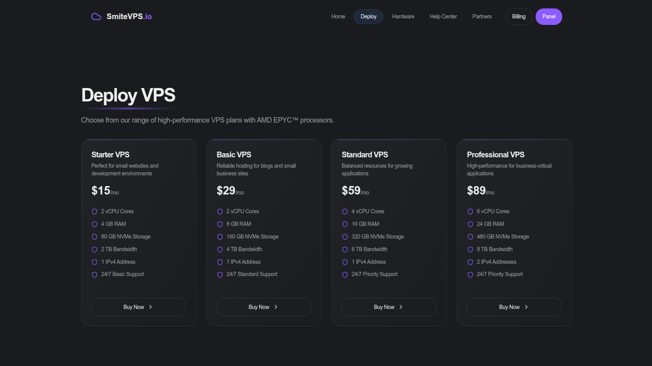This screenshot has height=366, width=652.
Task: Open the Billing button in header
Action: pyautogui.click(x=519, y=16)
